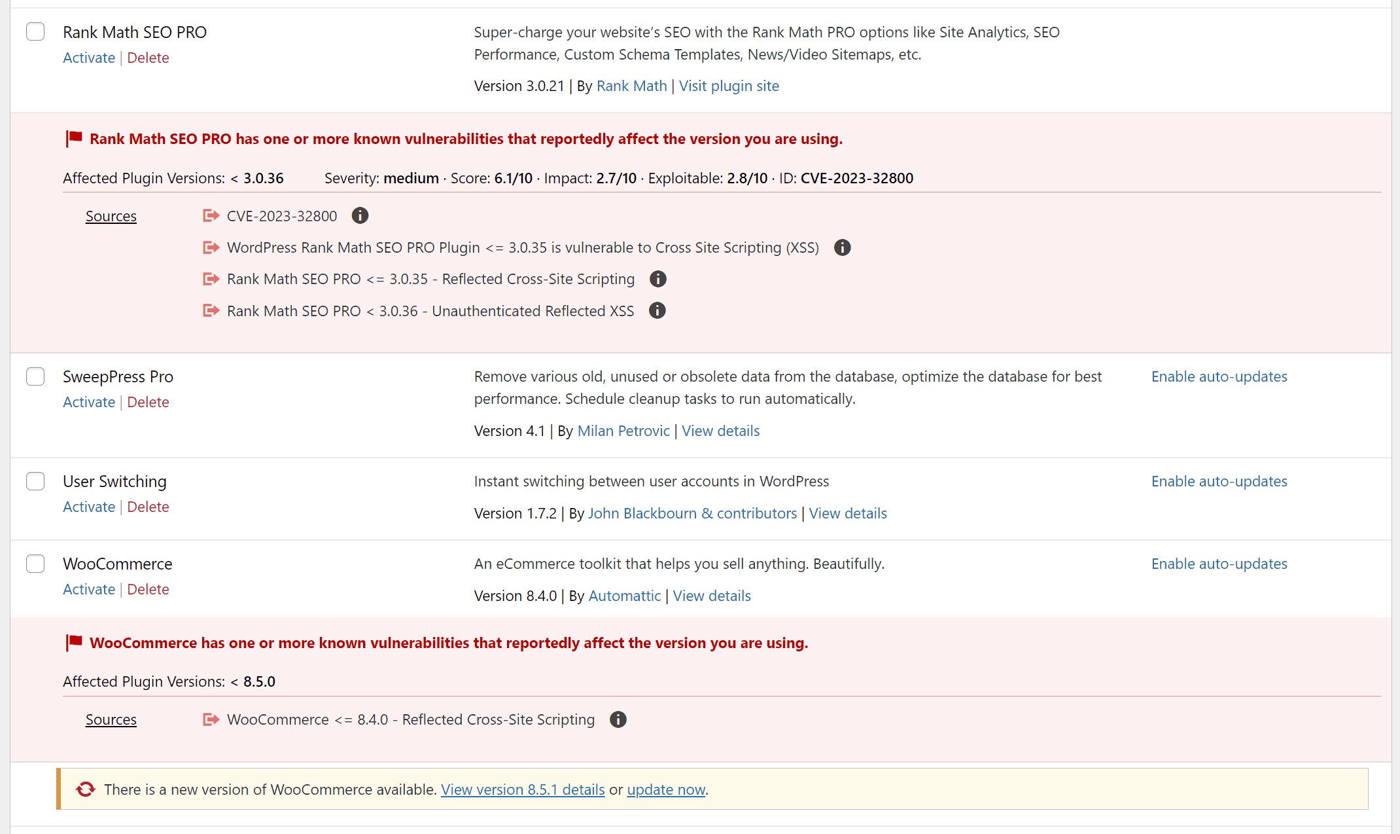Click red flag icon in WooCommerce vulnerability notice
Screen dimensions: 1400x834
coord(74,642)
